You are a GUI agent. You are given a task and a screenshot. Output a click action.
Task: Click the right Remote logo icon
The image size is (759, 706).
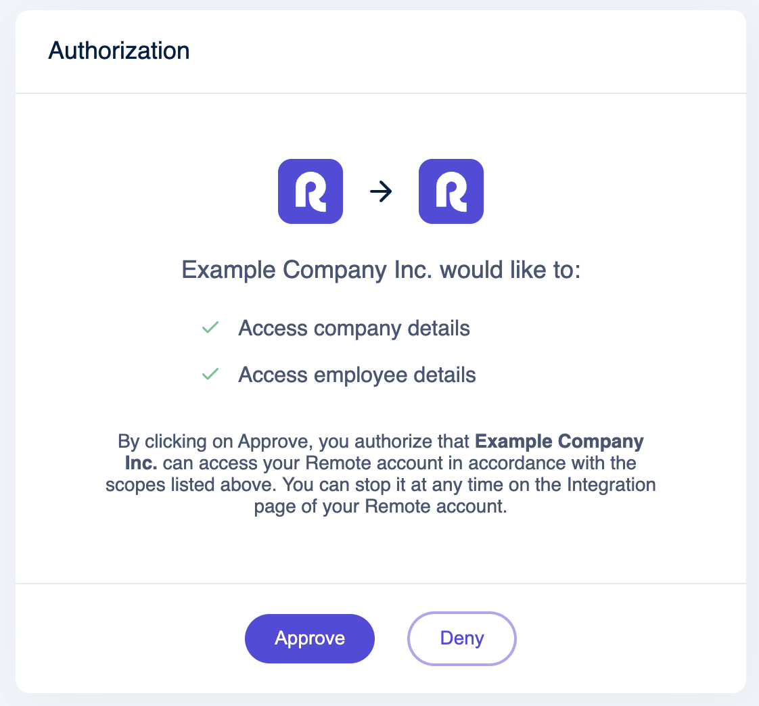pos(451,191)
